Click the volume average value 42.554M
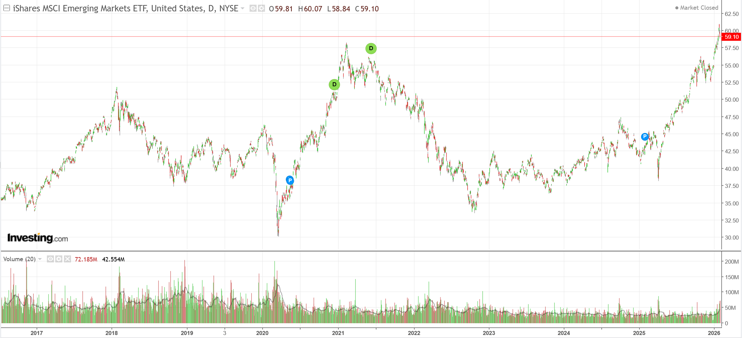 (113, 259)
